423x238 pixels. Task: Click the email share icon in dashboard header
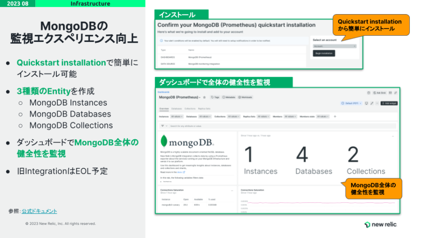(x=390, y=93)
